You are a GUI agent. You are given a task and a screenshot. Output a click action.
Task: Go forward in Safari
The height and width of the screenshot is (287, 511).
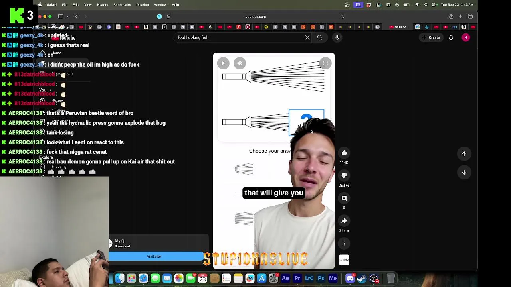point(85,16)
